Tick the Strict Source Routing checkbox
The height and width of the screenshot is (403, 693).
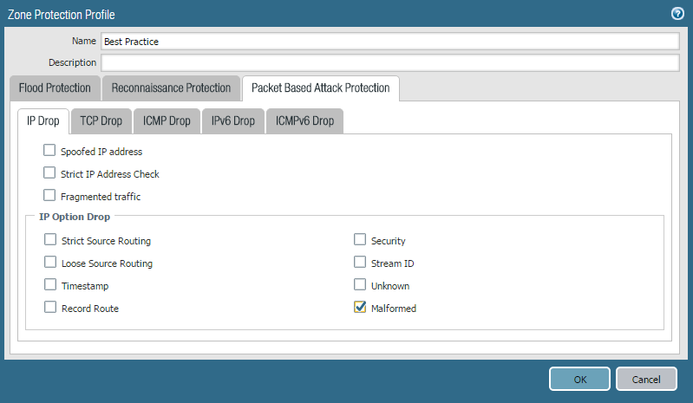tap(50, 240)
